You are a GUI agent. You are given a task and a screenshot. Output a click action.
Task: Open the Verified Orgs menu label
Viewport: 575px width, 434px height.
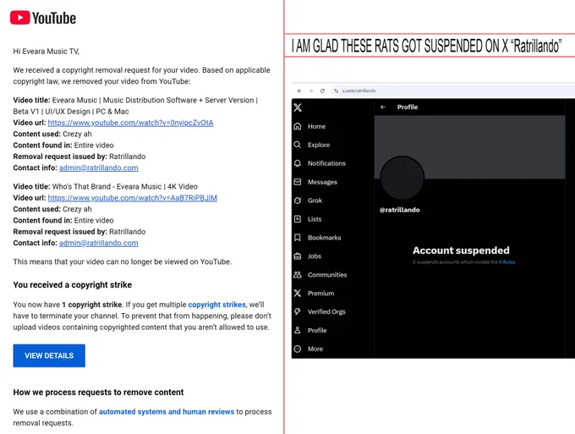[x=326, y=312]
